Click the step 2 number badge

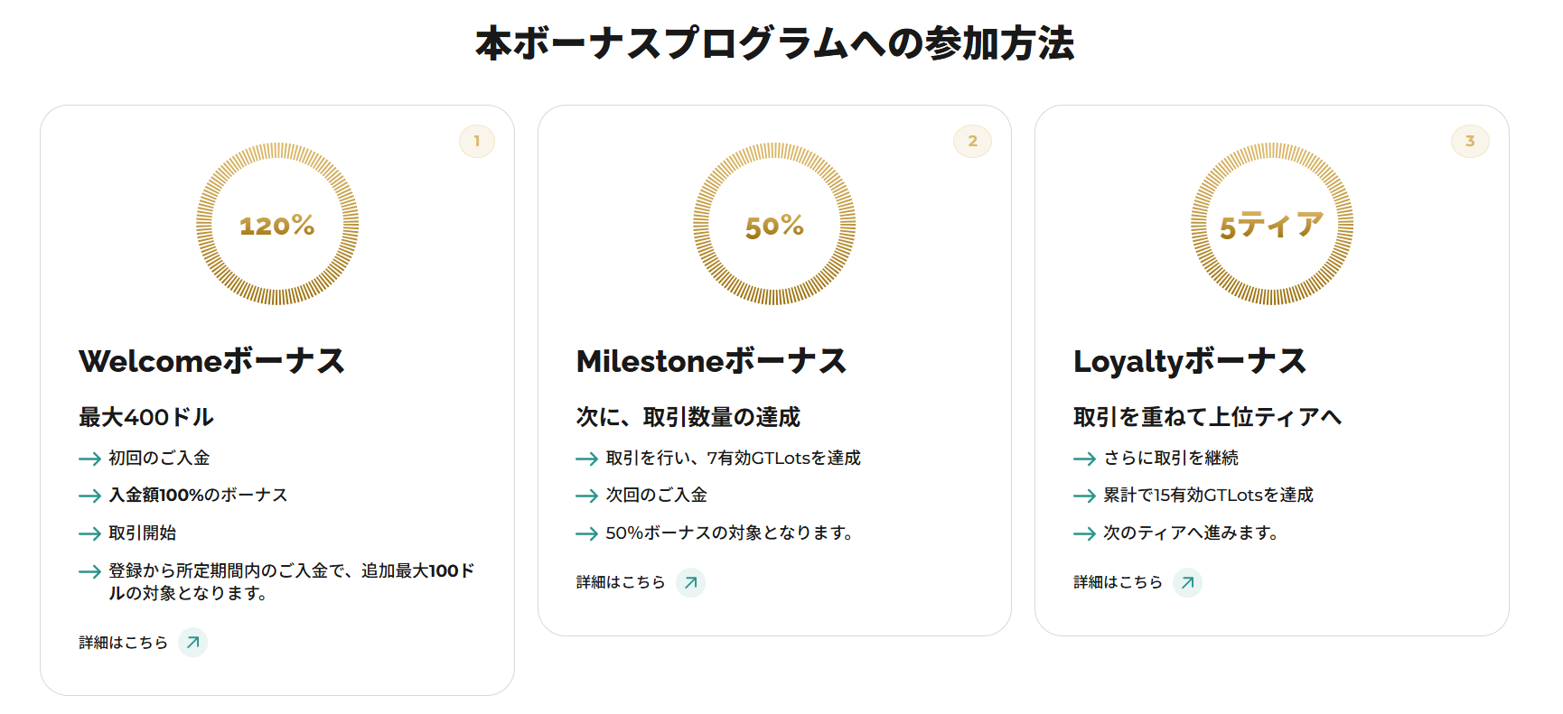tap(972, 141)
